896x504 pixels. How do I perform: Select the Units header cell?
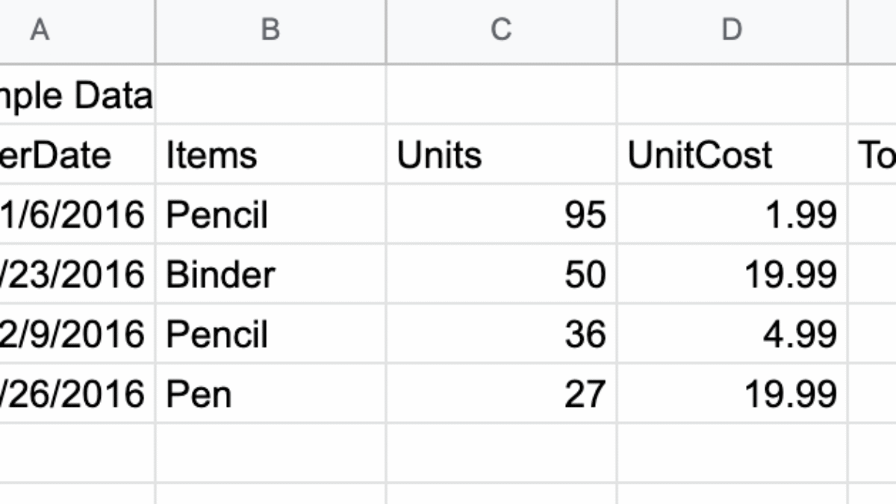pos(501,155)
